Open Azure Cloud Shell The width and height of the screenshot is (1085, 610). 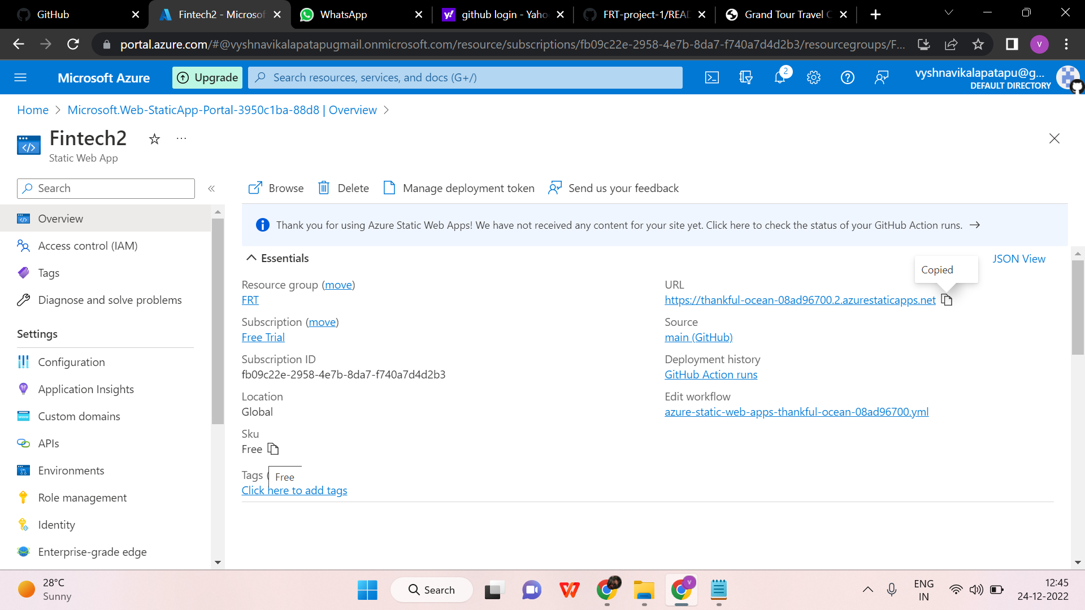click(712, 77)
